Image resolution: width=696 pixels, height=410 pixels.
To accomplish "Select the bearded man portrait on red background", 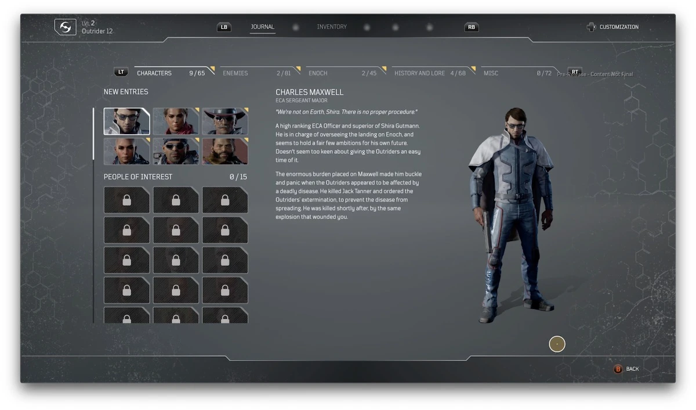I will click(225, 151).
